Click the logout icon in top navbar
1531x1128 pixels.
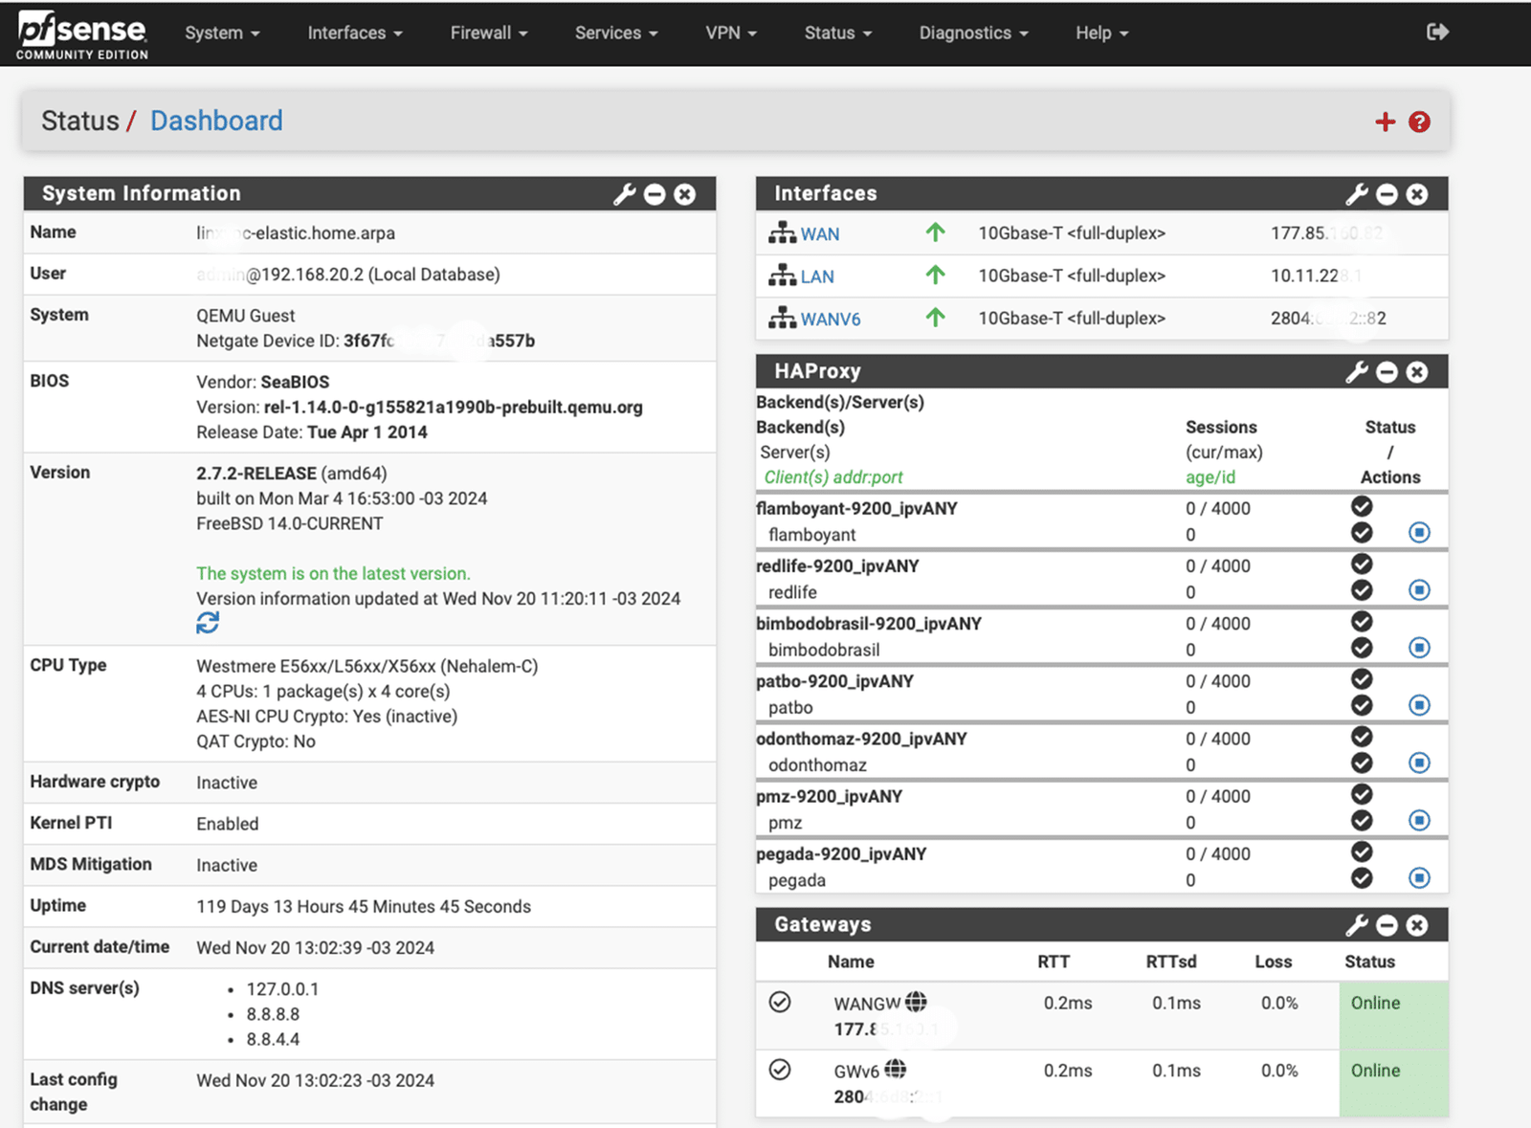tap(1437, 33)
